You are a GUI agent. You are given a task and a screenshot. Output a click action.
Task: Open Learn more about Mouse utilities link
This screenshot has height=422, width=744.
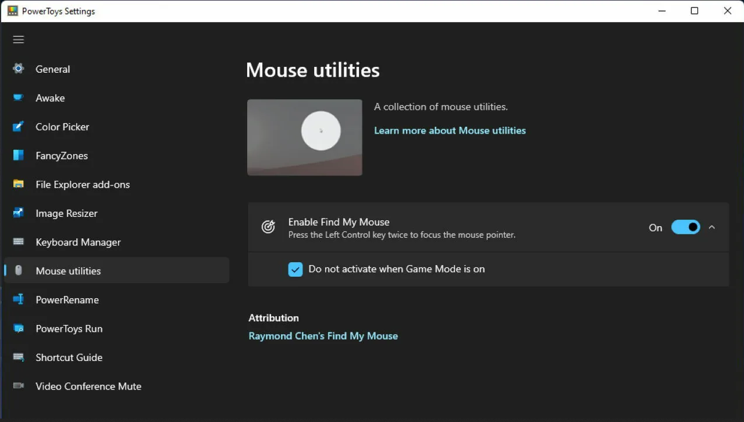(x=450, y=131)
